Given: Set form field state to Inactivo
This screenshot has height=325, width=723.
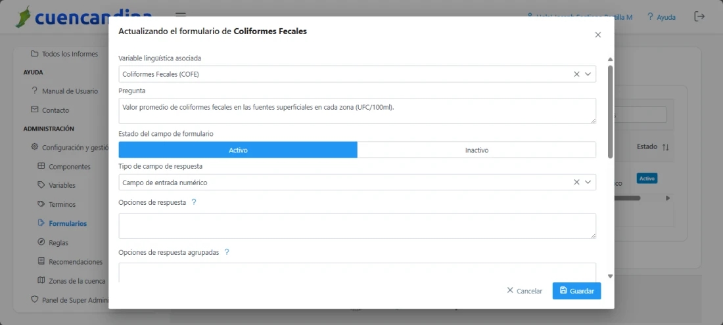Looking at the screenshot, I should click(x=477, y=150).
